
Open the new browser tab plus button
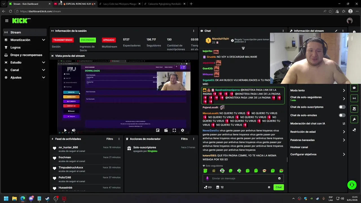click(x=191, y=4)
